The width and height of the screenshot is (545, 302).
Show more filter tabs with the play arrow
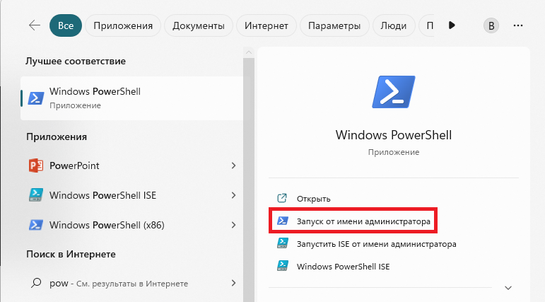coord(452,25)
